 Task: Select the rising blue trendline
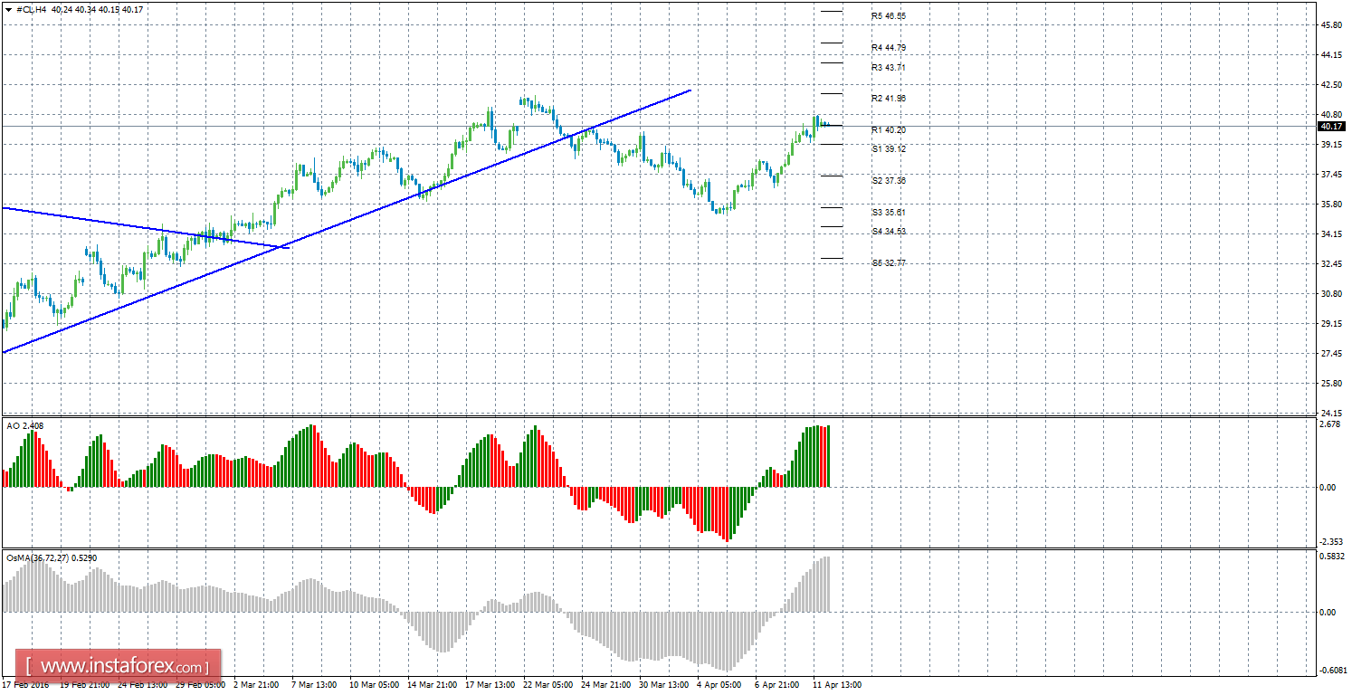point(347,222)
